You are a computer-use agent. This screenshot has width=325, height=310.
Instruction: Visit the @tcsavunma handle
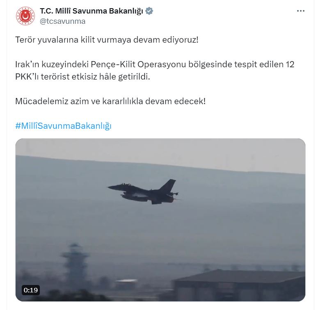tap(62, 21)
